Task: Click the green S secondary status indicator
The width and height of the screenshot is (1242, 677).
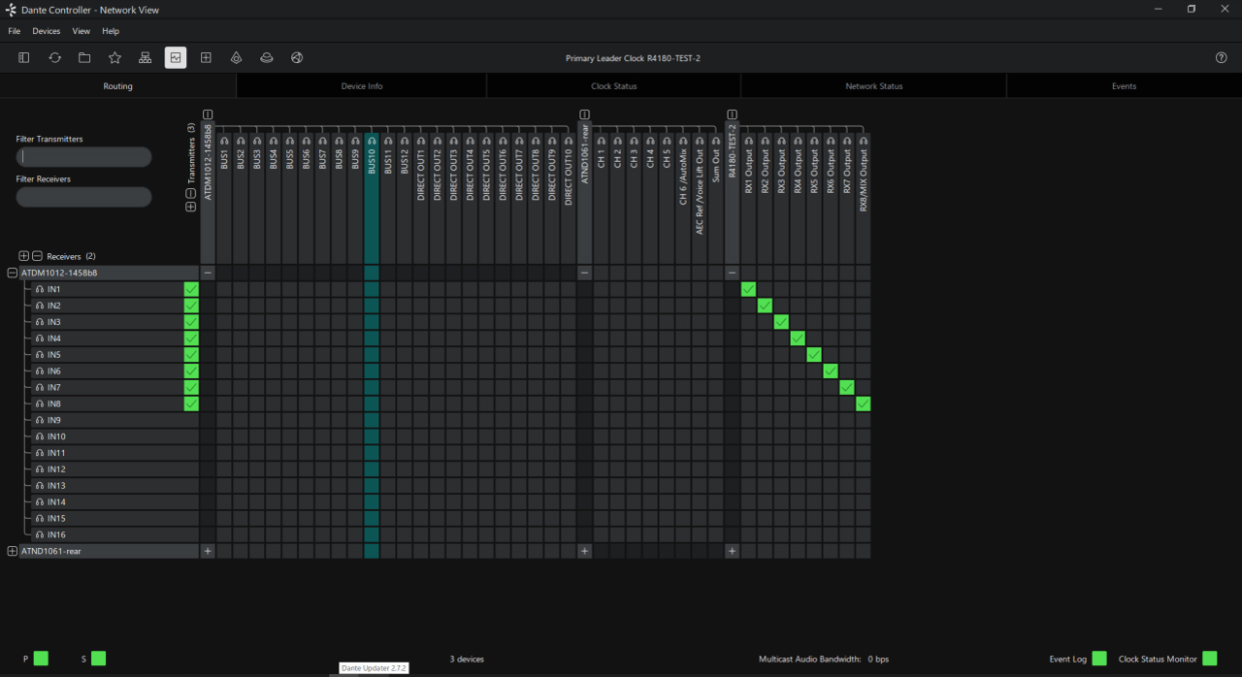Action: pos(98,659)
